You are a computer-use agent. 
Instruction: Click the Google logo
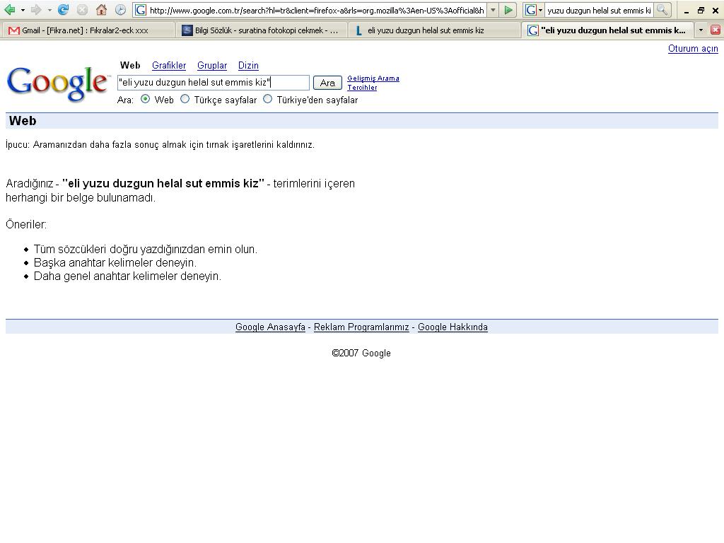58,83
